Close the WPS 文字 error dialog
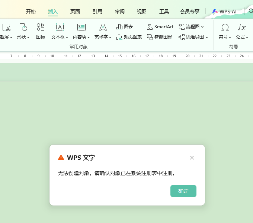Viewport: 253px width, 223px height. coord(192,158)
